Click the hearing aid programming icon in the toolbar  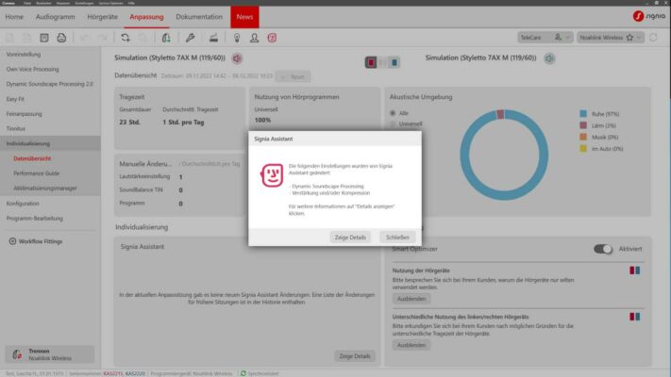[166, 38]
